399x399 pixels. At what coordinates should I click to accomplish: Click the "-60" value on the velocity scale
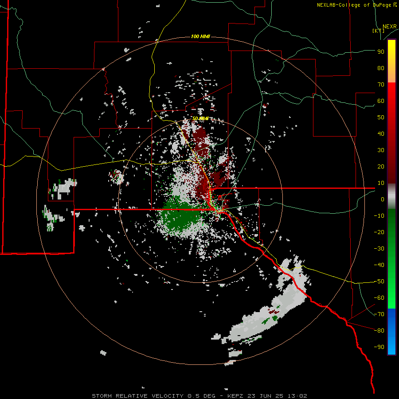pyautogui.click(x=379, y=298)
